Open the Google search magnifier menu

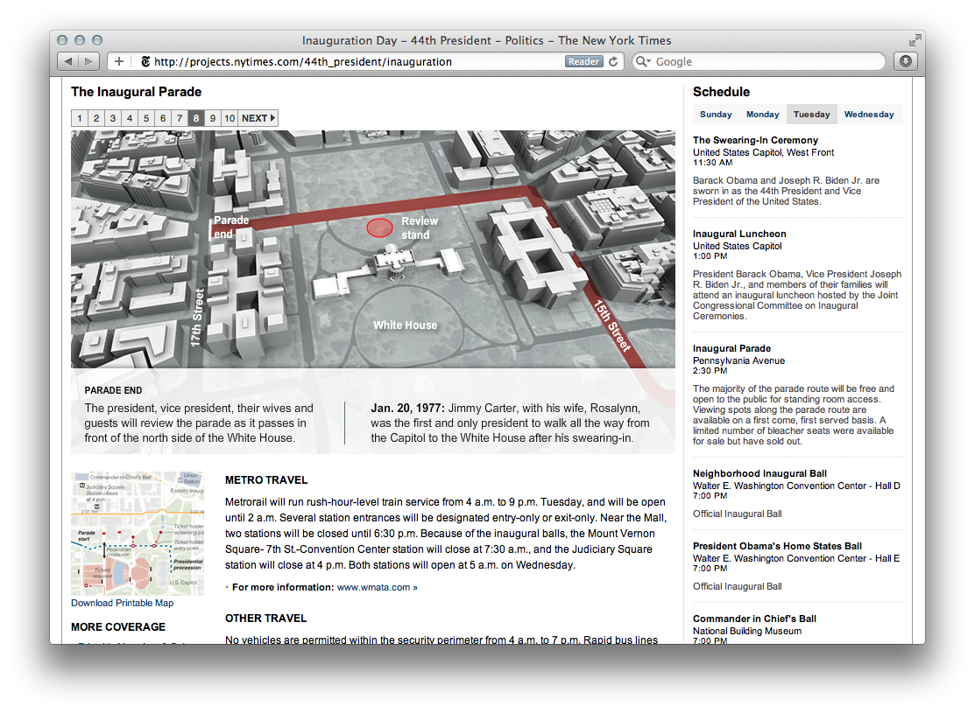[643, 62]
